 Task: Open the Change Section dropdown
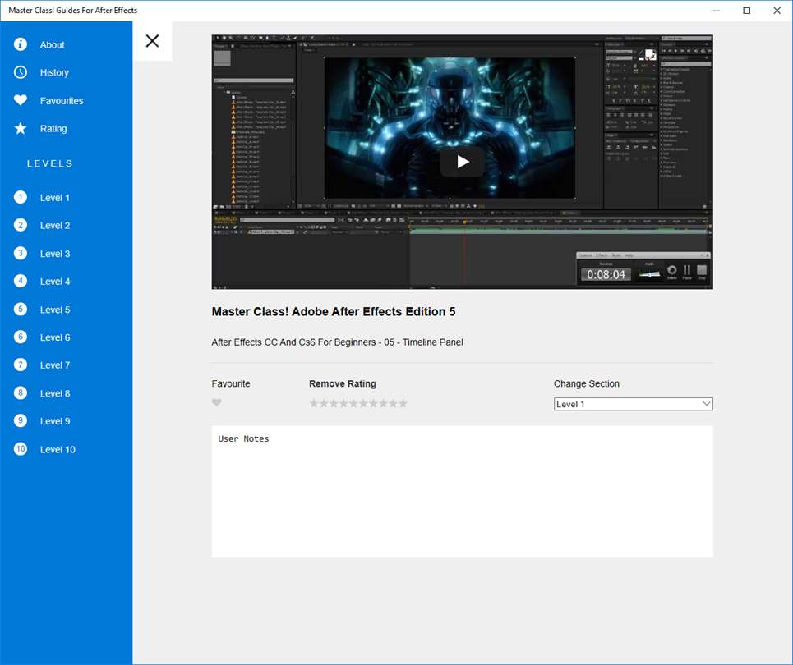tap(633, 404)
